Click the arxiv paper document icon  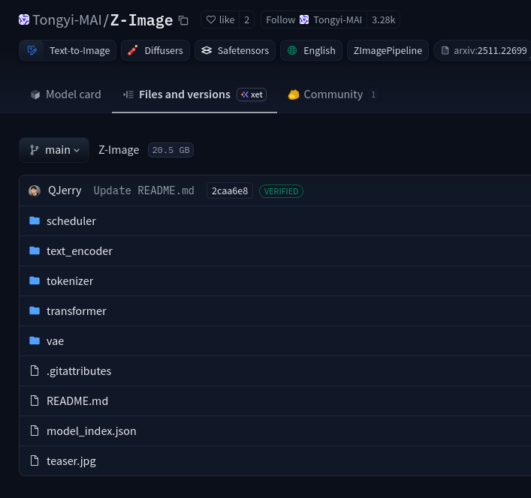(445, 50)
